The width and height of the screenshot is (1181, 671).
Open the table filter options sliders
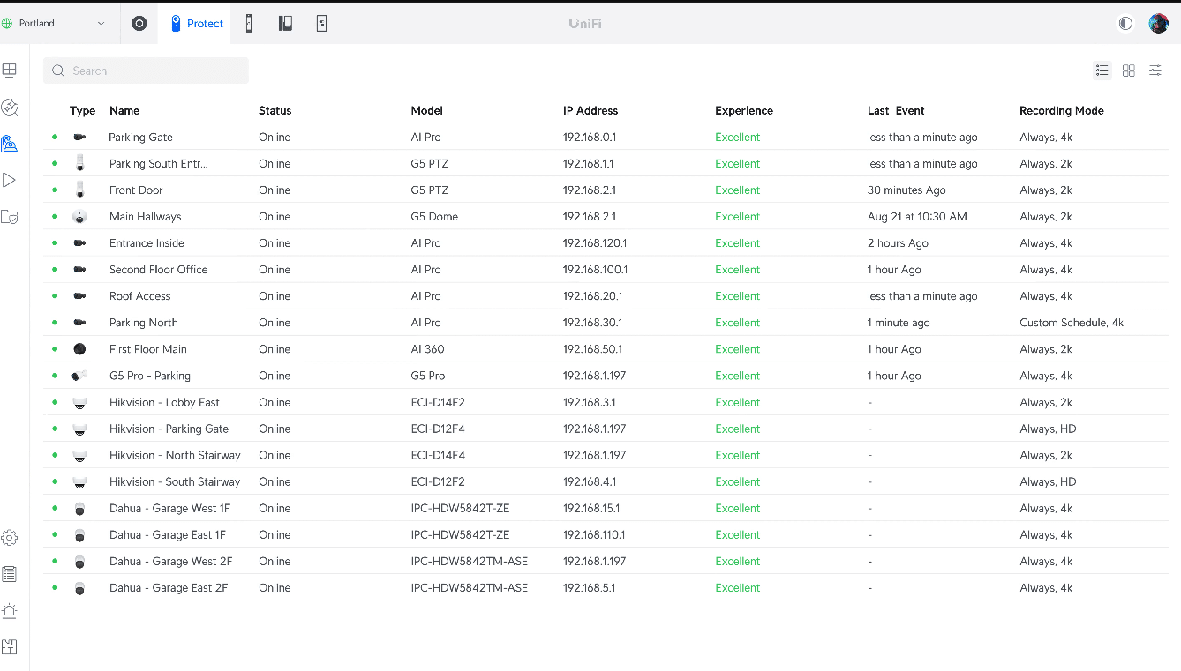pyautogui.click(x=1155, y=71)
